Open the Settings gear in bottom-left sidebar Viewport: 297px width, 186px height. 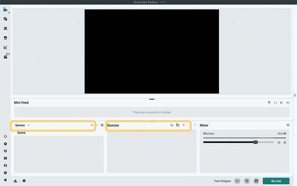coord(6,180)
